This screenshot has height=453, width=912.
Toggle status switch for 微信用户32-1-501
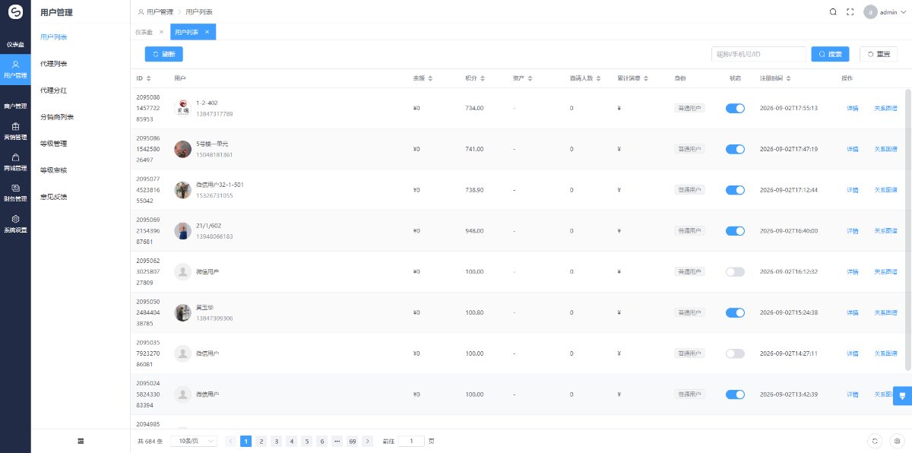pos(735,190)
